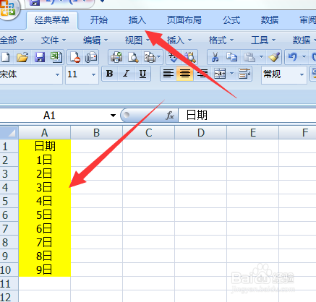Viewport: 316px width, 302px height.
Task: Click the Undo arrow icon
Action: (x=293, y=57)
